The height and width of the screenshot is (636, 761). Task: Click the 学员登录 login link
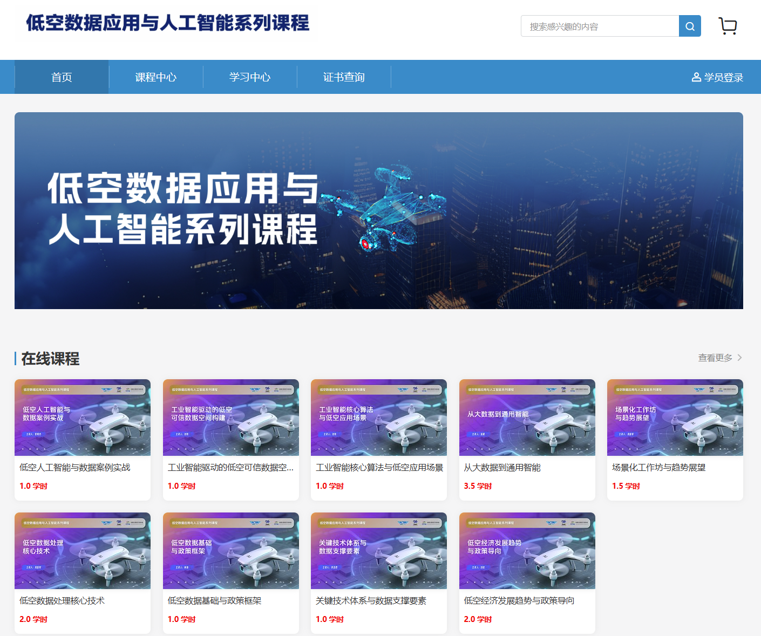(x=723, y=77)
